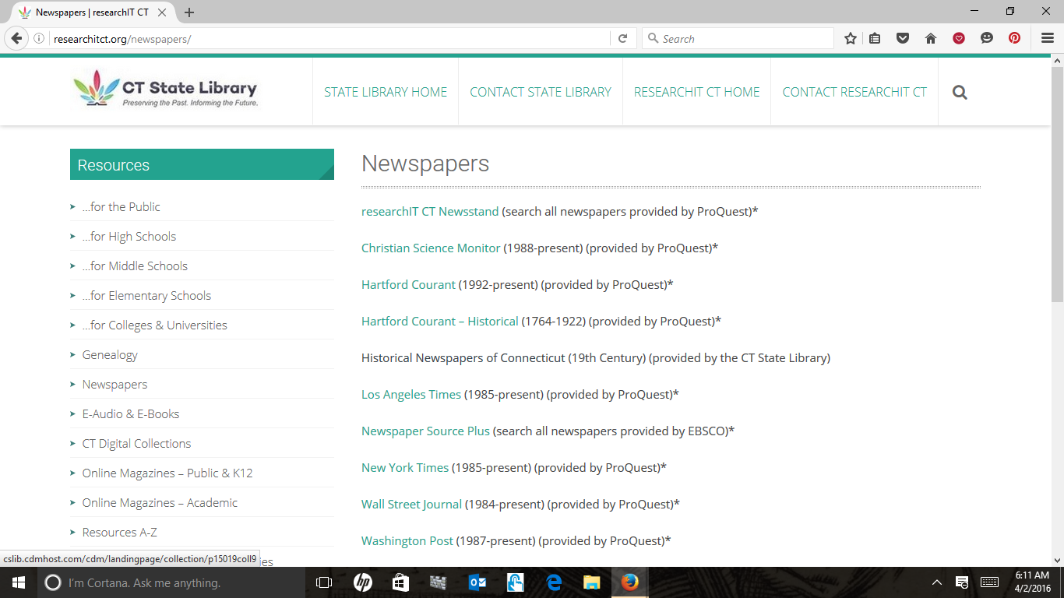Open the Newspapers sidebar link

point(115,384)
